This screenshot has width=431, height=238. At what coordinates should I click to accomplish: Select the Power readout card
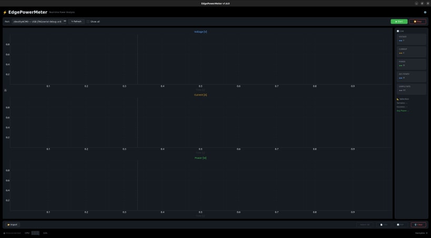point(411,64)
